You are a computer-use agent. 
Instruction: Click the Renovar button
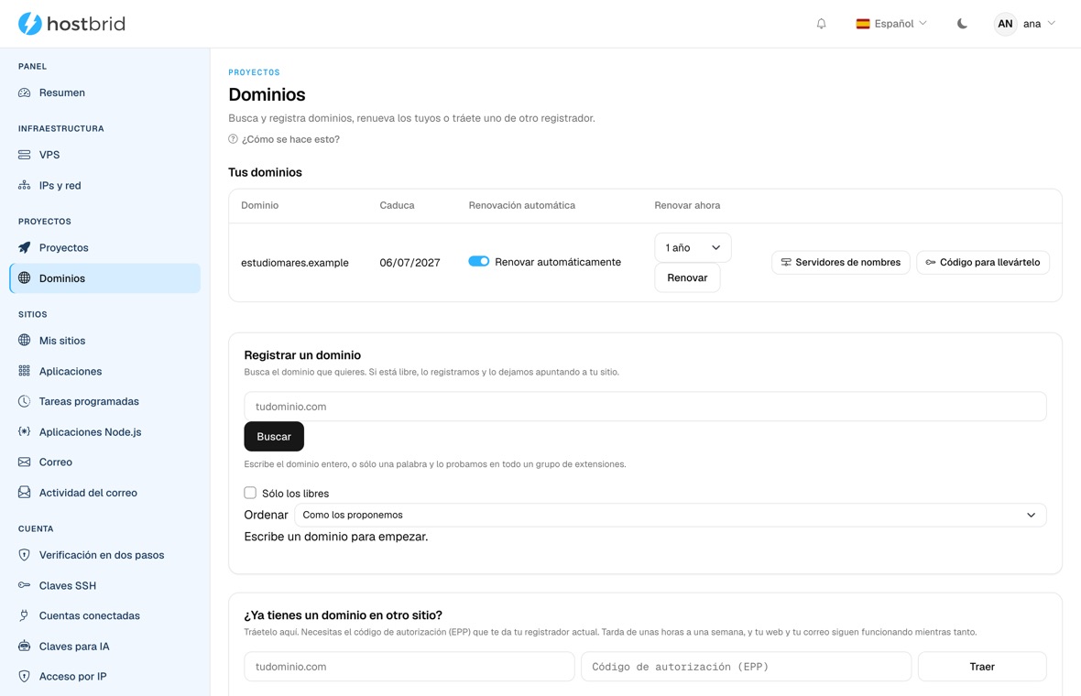[x=687, y=277]
